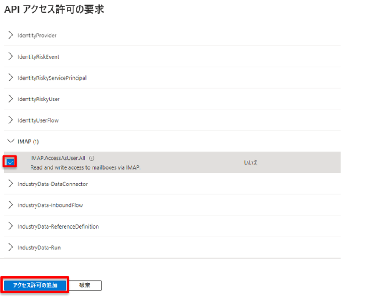Click the アクセス許可の追加 button
This screenshot has width=376, height=304.
[35, 285]
